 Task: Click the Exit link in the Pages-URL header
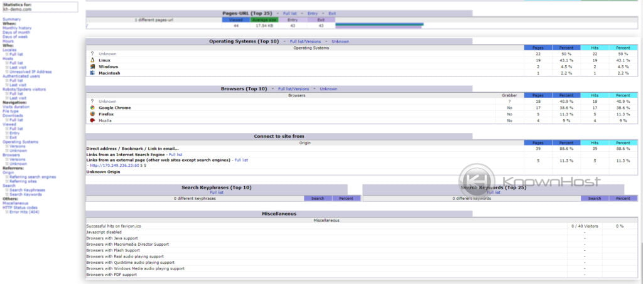pyautogui.click(x=332, y=14)
